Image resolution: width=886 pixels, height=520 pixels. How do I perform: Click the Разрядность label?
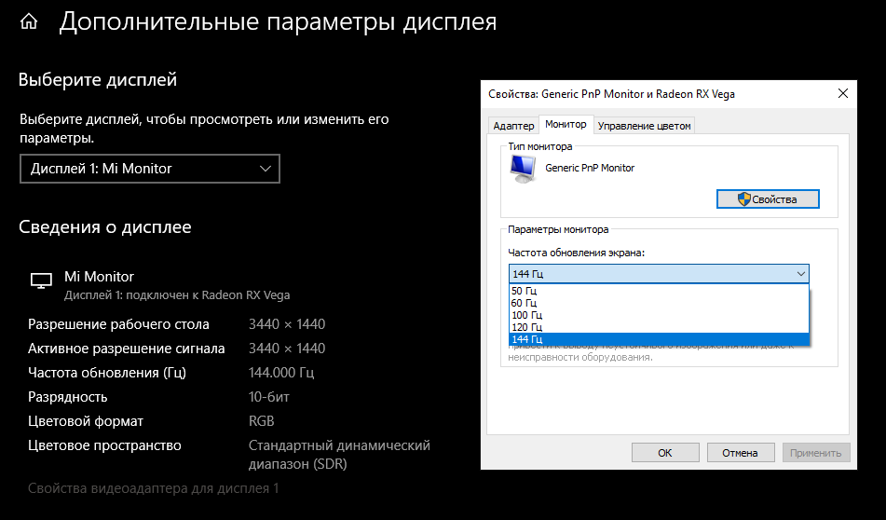(67, 397)
